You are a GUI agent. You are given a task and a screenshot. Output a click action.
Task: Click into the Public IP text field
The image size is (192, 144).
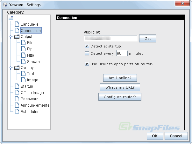point(110,38)
